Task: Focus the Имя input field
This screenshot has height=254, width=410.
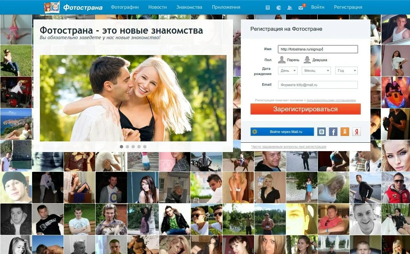Action: pos(318,49)
